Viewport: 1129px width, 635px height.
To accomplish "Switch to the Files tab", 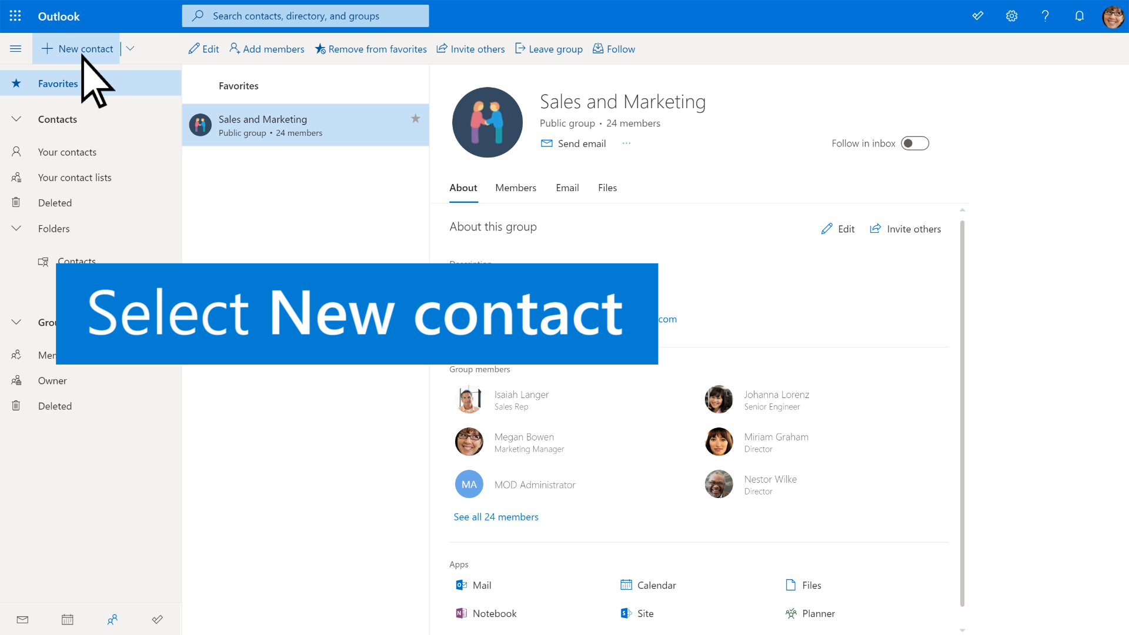I will (x=607, y=188).
